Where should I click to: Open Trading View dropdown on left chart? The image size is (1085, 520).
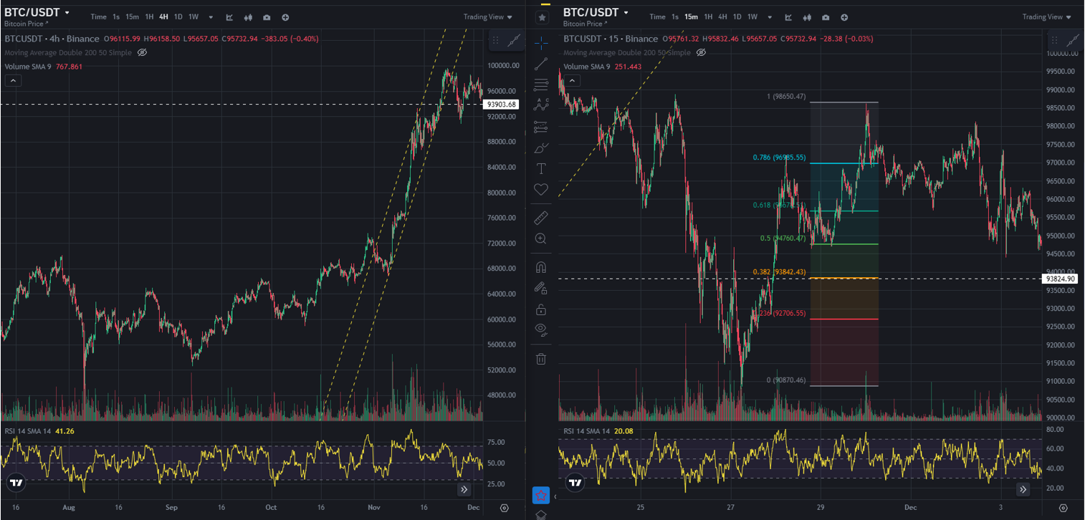point(488,17)
